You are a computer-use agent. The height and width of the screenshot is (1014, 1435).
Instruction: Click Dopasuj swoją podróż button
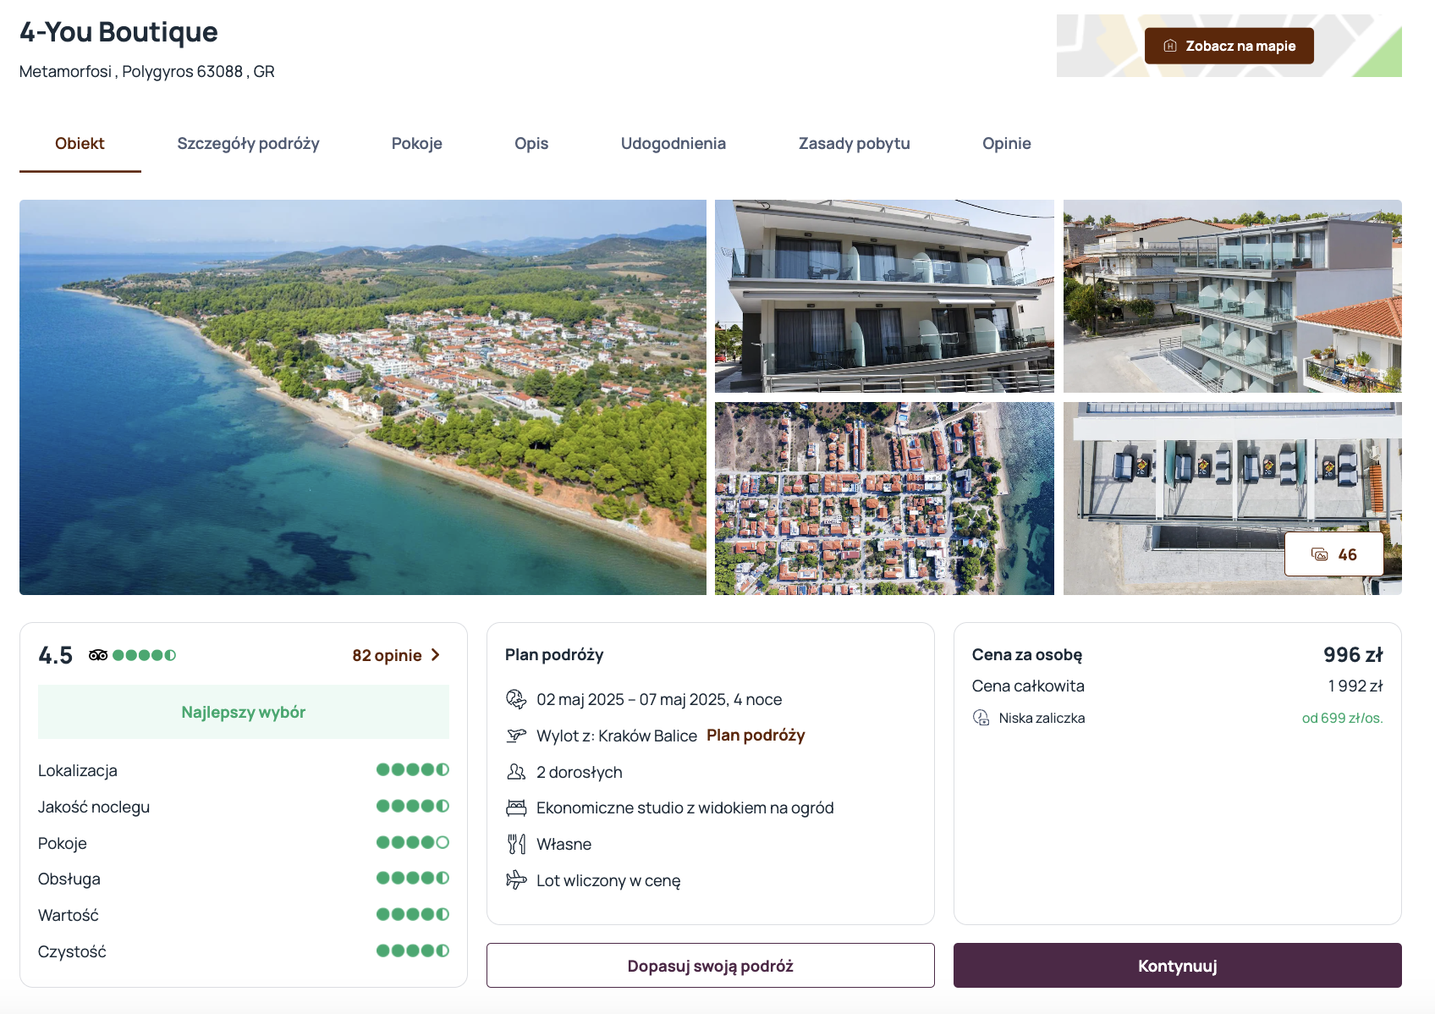(x=711, y=966)
